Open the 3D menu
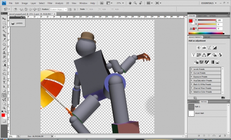Screen dimensions: 231x140 (x=67, y=3)
